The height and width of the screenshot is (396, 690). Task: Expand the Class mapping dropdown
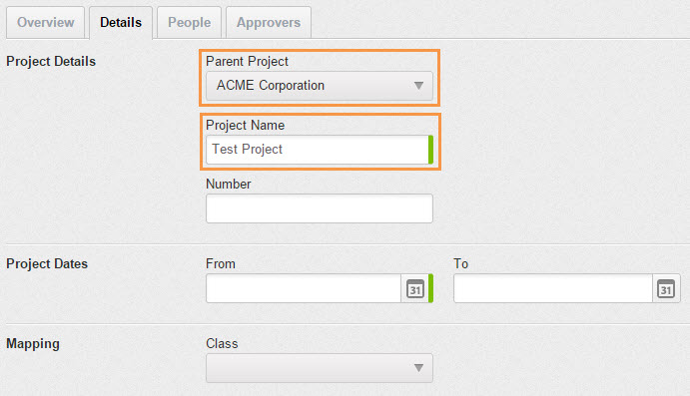point(319,368)
